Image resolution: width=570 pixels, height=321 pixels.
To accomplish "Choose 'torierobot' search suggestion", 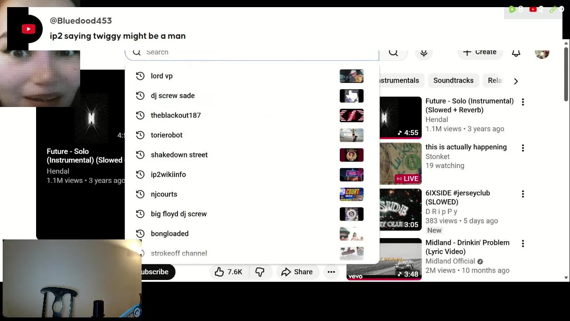I will pyautogui.click(x=252, y=135).
